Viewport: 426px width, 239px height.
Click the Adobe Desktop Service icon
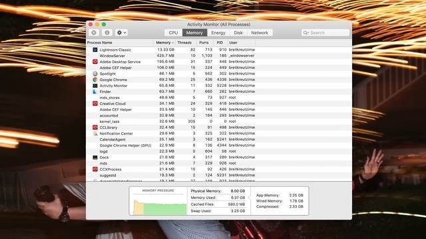(95, 62)
